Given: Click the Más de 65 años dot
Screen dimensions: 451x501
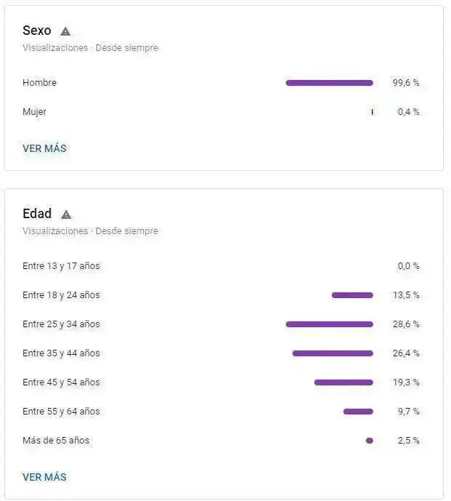Looking at the screenshot, I should 370,441.
